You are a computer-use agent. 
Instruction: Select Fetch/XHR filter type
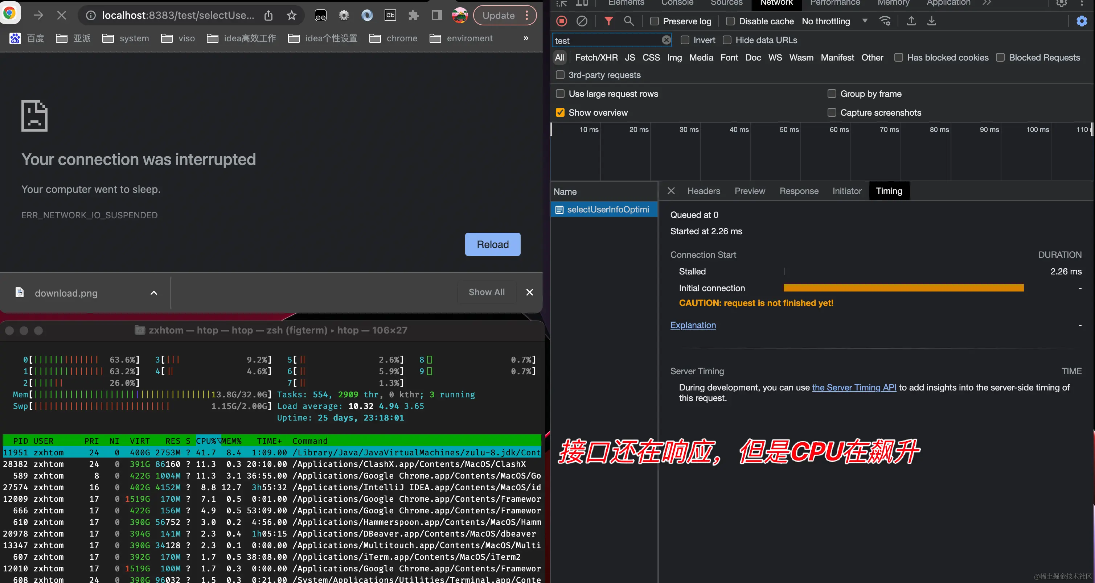[596, 57]
